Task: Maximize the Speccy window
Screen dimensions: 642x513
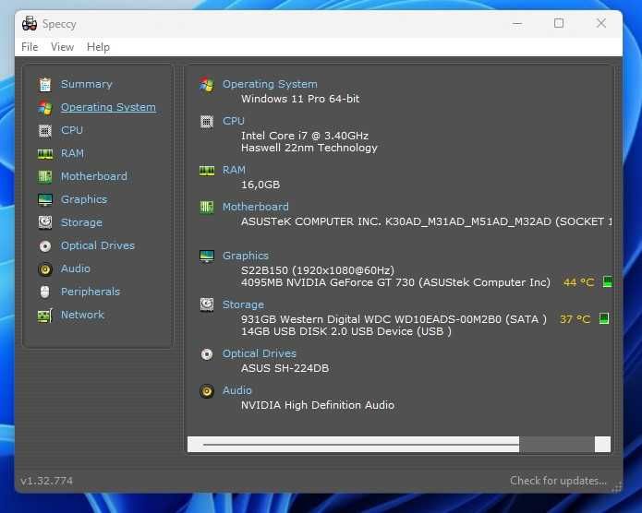Action: coord(559,23)
